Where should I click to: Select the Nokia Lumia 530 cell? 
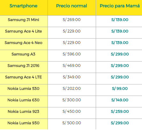point(23,89)
